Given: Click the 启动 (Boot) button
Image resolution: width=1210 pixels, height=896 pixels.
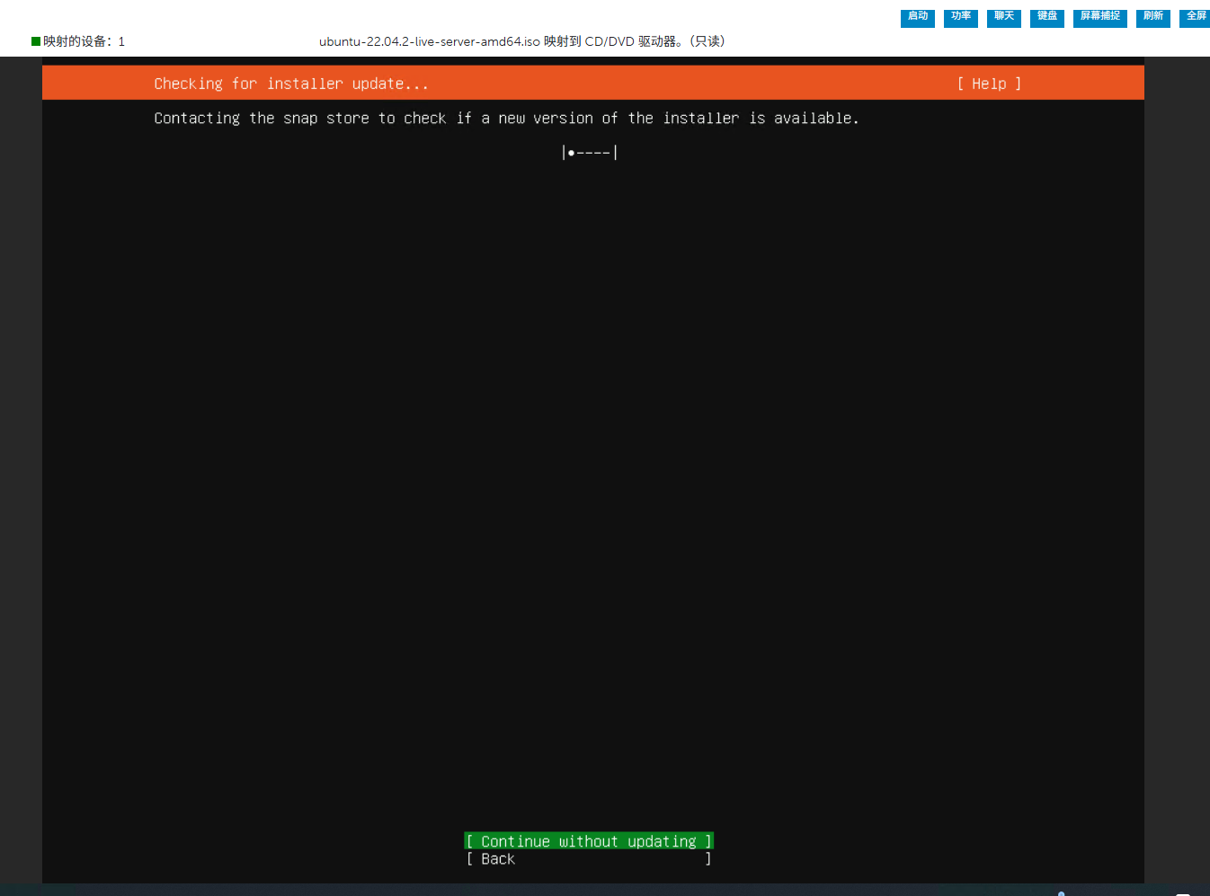Looking at the screenshot, I should click(917, 17).
